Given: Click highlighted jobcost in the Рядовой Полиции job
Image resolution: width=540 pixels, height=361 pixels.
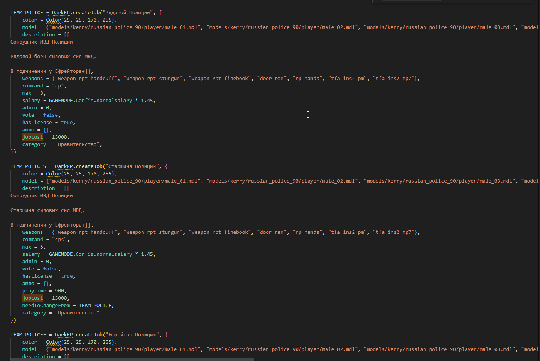Looking at the screenshot, I should click(33, 137).
